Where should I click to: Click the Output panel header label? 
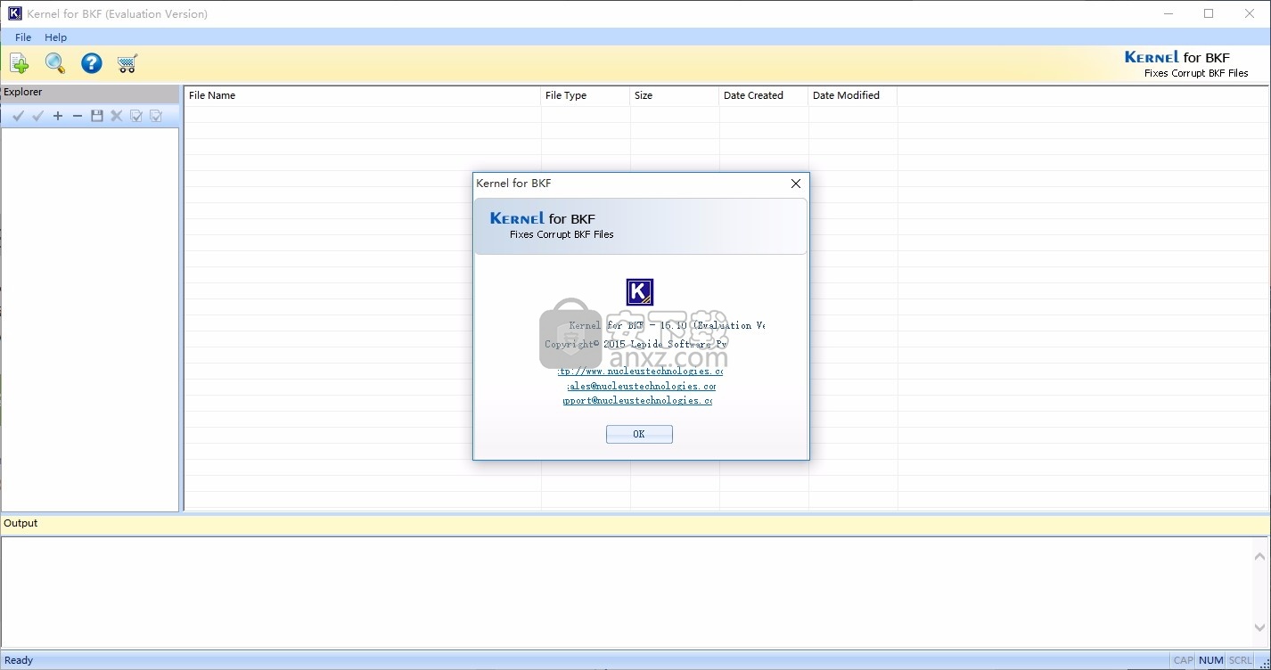pyautogui.click(x=20, y=523)
